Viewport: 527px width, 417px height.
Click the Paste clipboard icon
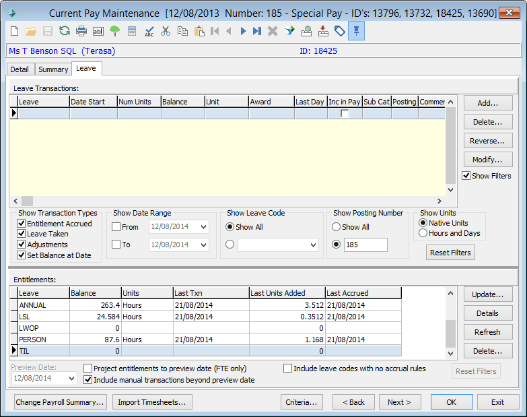pyautogui.click(x=199, y=31)
